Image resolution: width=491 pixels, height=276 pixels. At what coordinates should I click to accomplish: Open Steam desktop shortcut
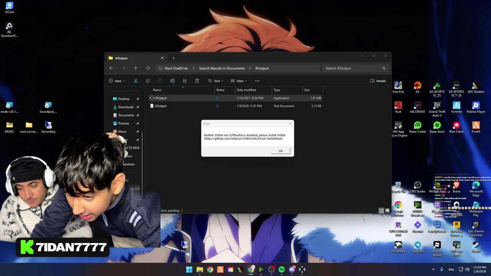476,247
